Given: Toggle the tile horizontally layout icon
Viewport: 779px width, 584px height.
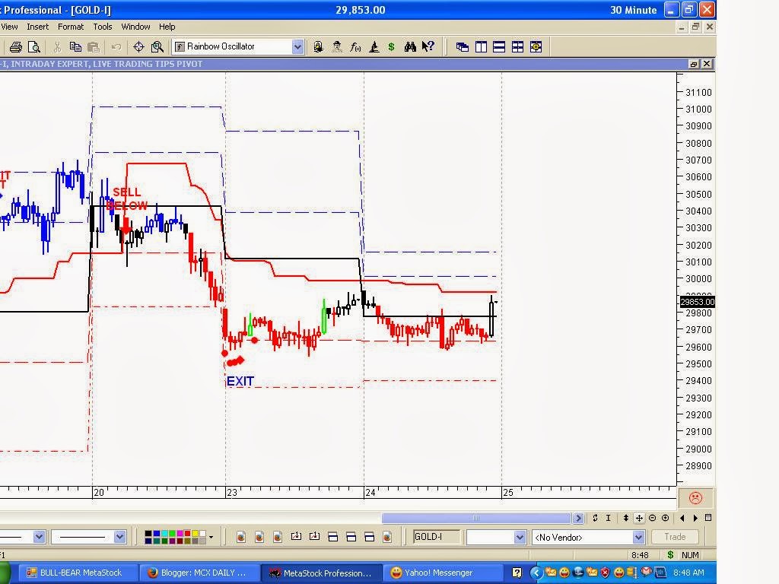Looking at the screenshot, I should click(x=498, y=46).
